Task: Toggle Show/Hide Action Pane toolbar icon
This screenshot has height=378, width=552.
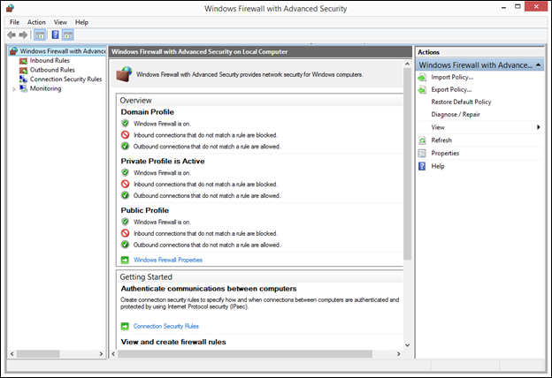Action: (x=68, y=34)
